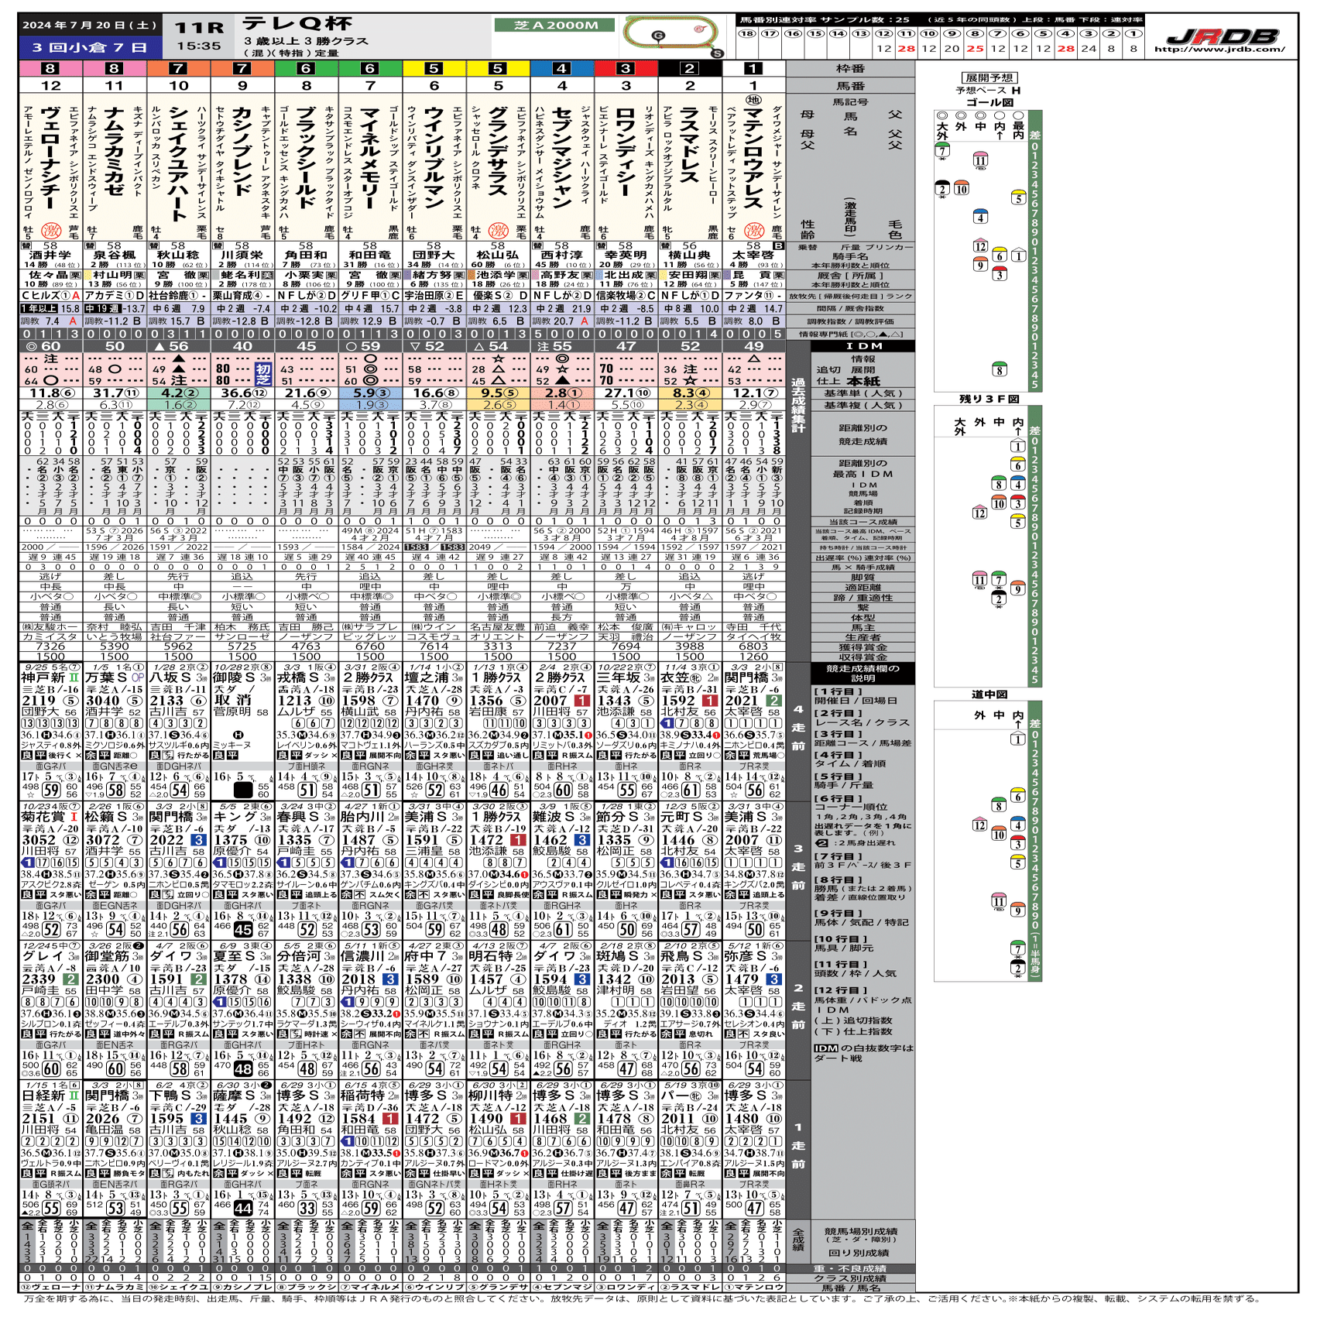This screenshot has width=1317, height=1317.
Task: Select horse 1 marker in 残り3F図
Action: [1018, 446]
